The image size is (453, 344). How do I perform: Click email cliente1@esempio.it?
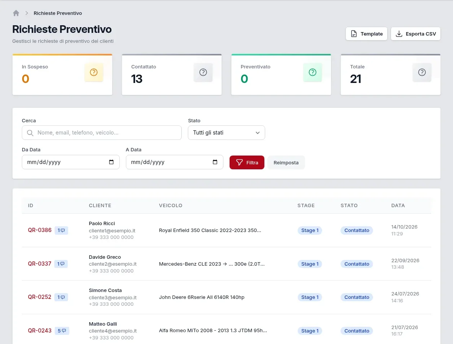112,230
